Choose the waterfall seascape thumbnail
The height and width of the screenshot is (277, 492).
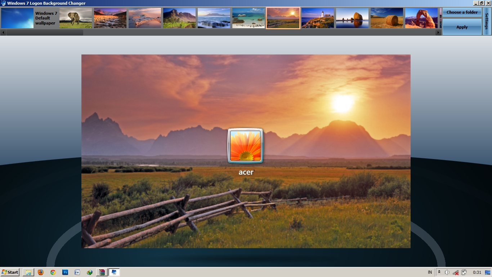pyautogui.click(x=214, y=18)
